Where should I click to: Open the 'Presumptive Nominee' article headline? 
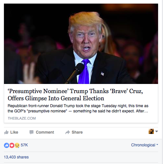point(75,95)
